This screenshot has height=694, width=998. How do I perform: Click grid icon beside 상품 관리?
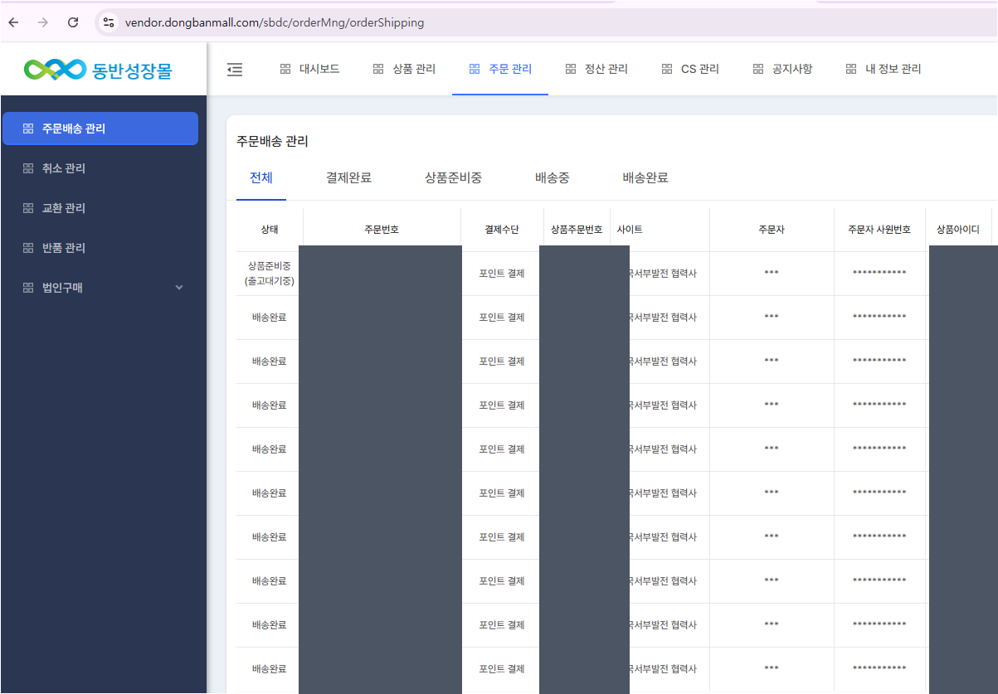(x=378, y=69)
